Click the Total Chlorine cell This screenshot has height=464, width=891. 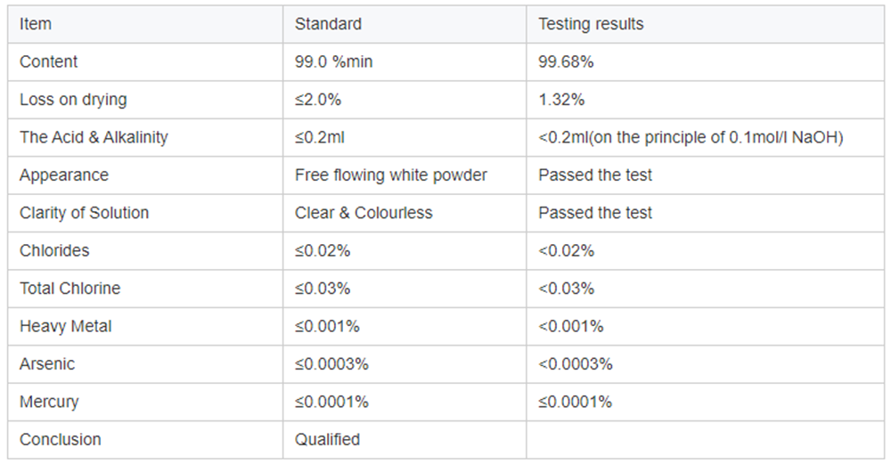tap(145, 289)
